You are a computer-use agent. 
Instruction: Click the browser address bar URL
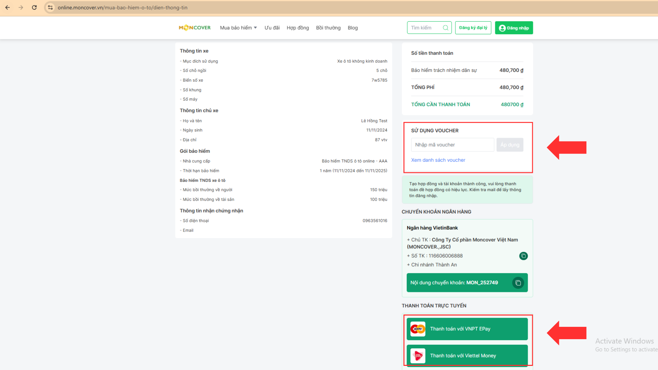click(122, 8)
